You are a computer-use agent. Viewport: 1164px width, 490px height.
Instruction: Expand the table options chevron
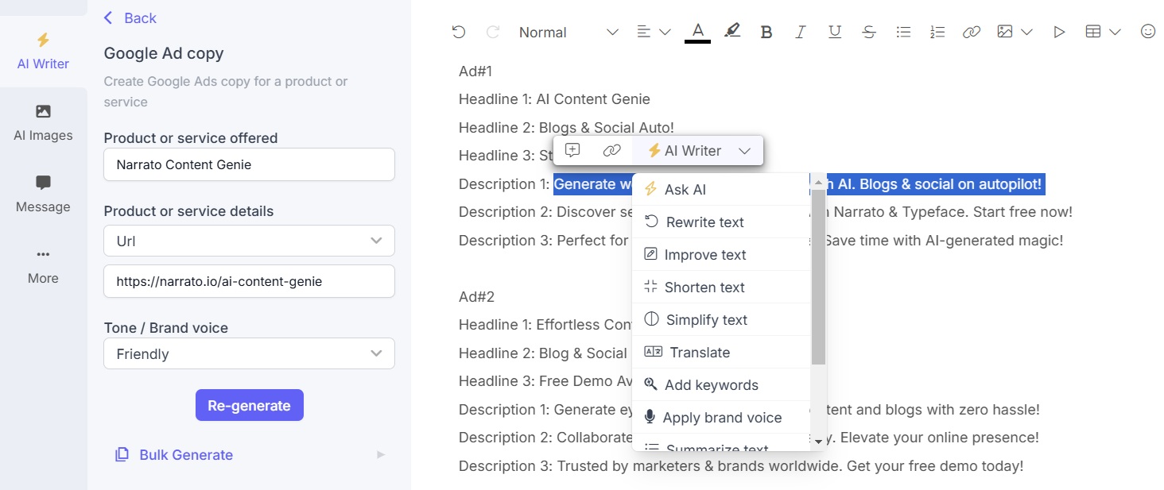1115,32
